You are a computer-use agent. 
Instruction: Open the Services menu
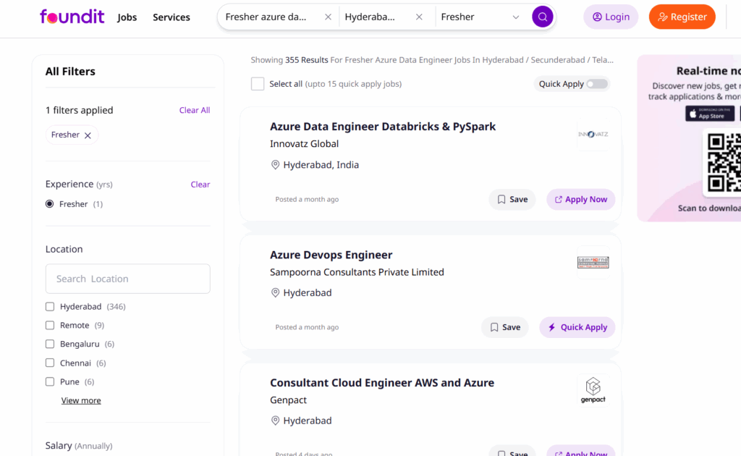coord(172,17)
